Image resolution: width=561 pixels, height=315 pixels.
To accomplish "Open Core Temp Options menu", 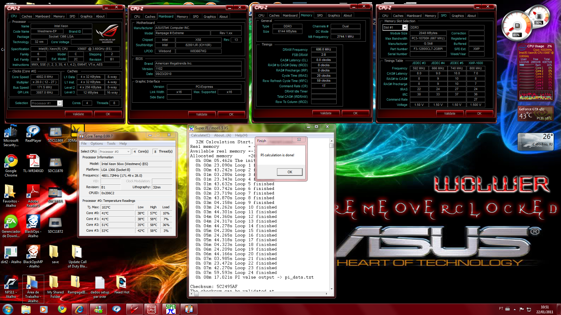I will [97, 144].
